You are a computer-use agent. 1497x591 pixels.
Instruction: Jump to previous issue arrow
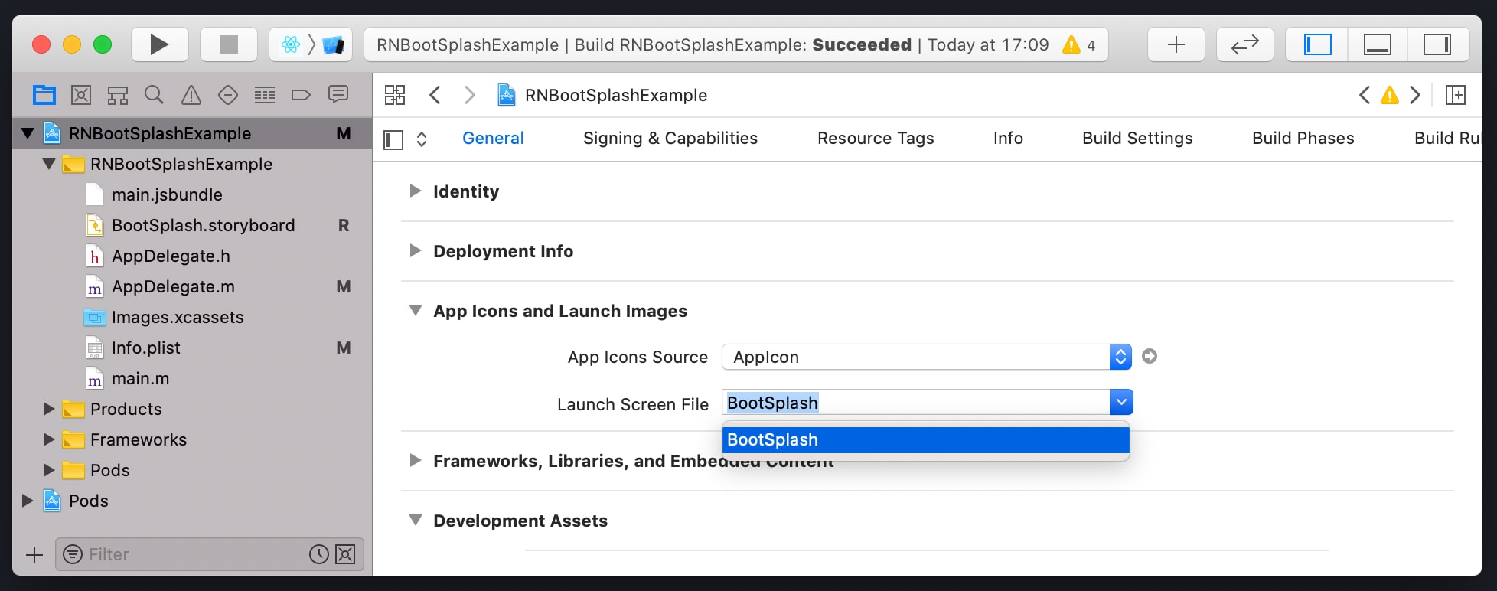(1364, 95)
